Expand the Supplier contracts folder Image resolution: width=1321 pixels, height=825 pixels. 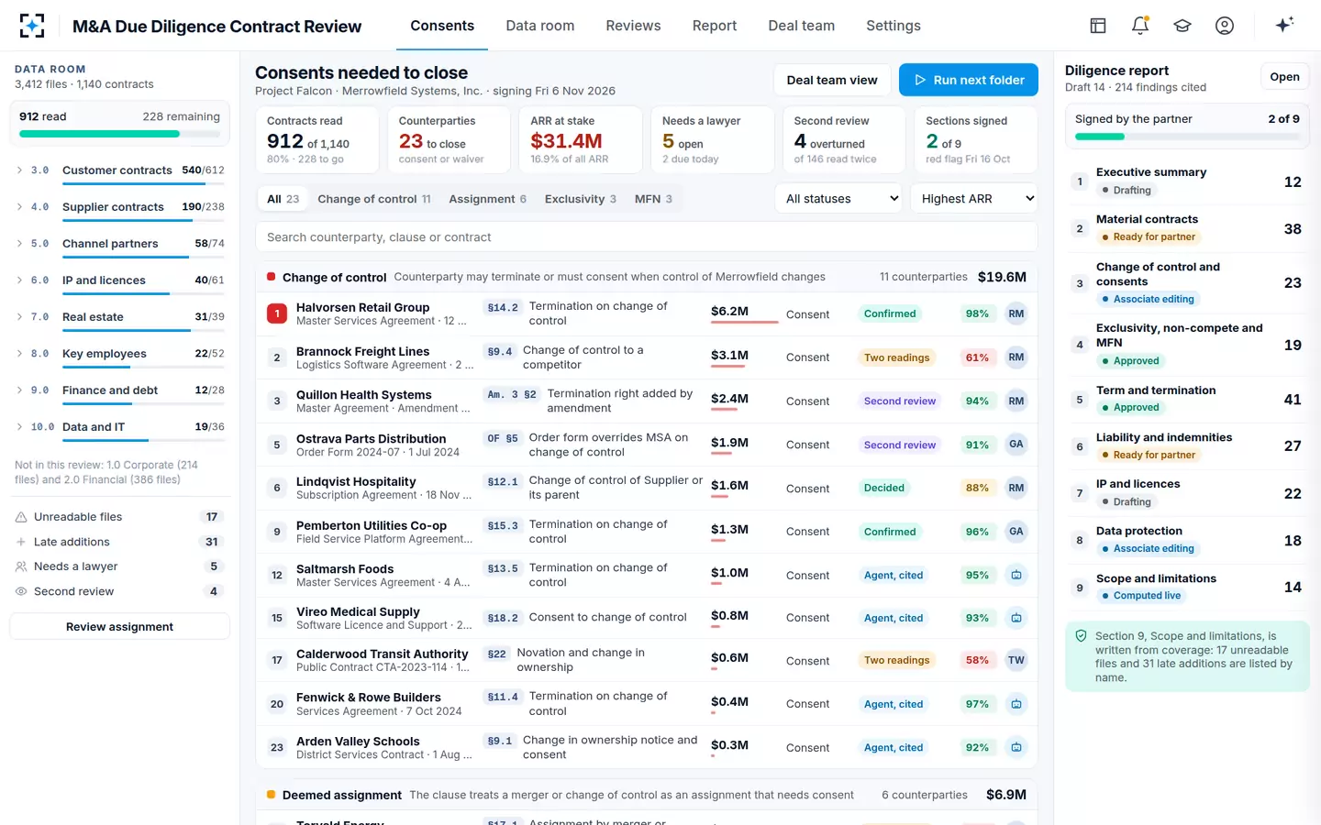20,206
